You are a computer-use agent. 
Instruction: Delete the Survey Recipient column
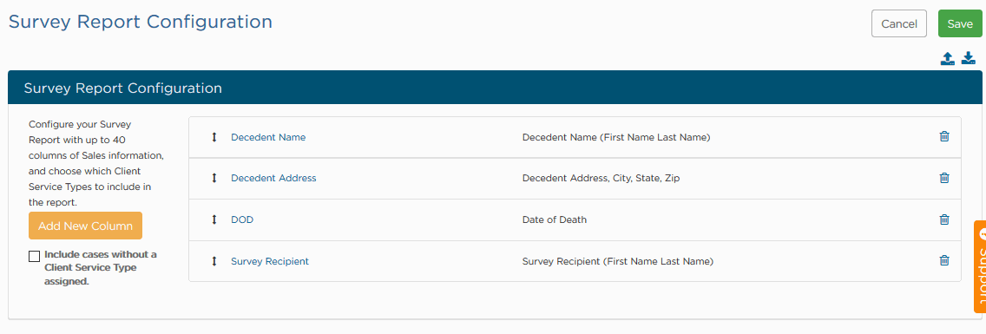click(x=943, y=260)
